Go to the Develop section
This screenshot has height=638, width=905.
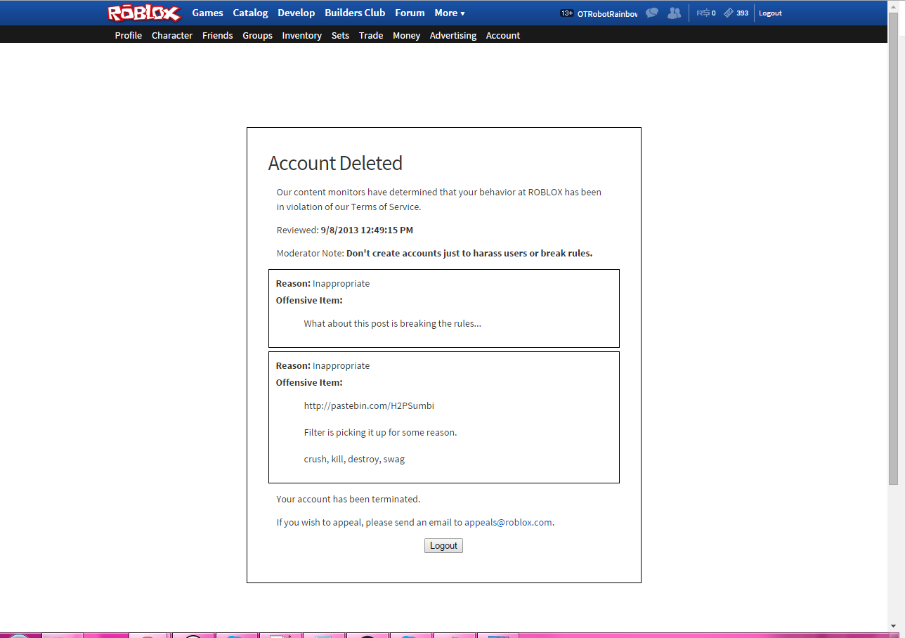click(297, 13)
